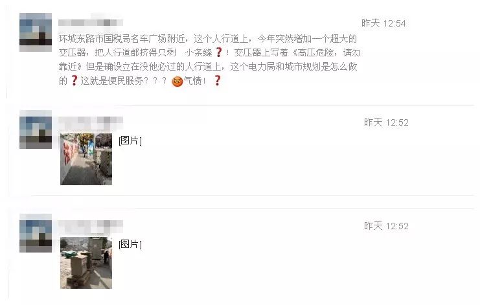Click the blurred username above the long text message
This screenshot has height=305, width=480.
click(91, 23)
